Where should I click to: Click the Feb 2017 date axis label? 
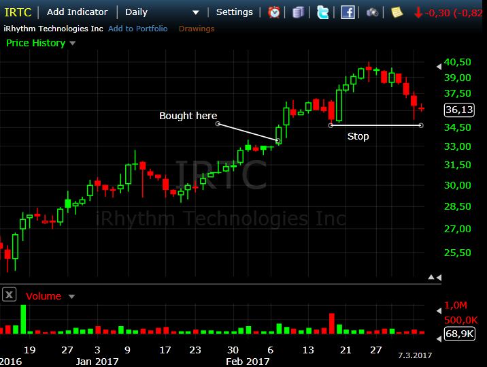(248, 362)
